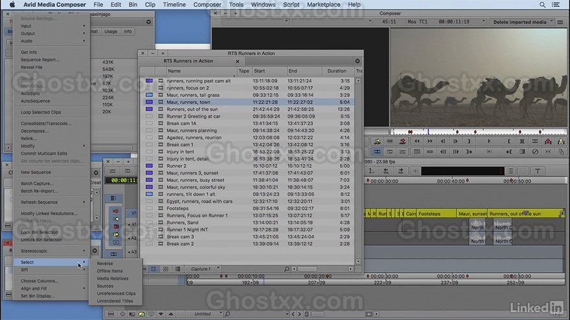
Task: Choose Offline Items from Select submenu
Action: [109, 271]
